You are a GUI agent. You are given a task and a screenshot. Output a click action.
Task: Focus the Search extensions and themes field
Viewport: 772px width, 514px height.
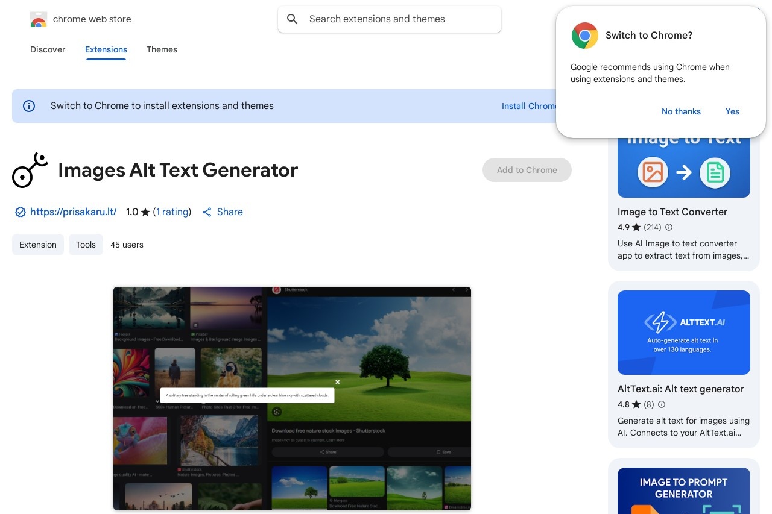click(390, 19)
